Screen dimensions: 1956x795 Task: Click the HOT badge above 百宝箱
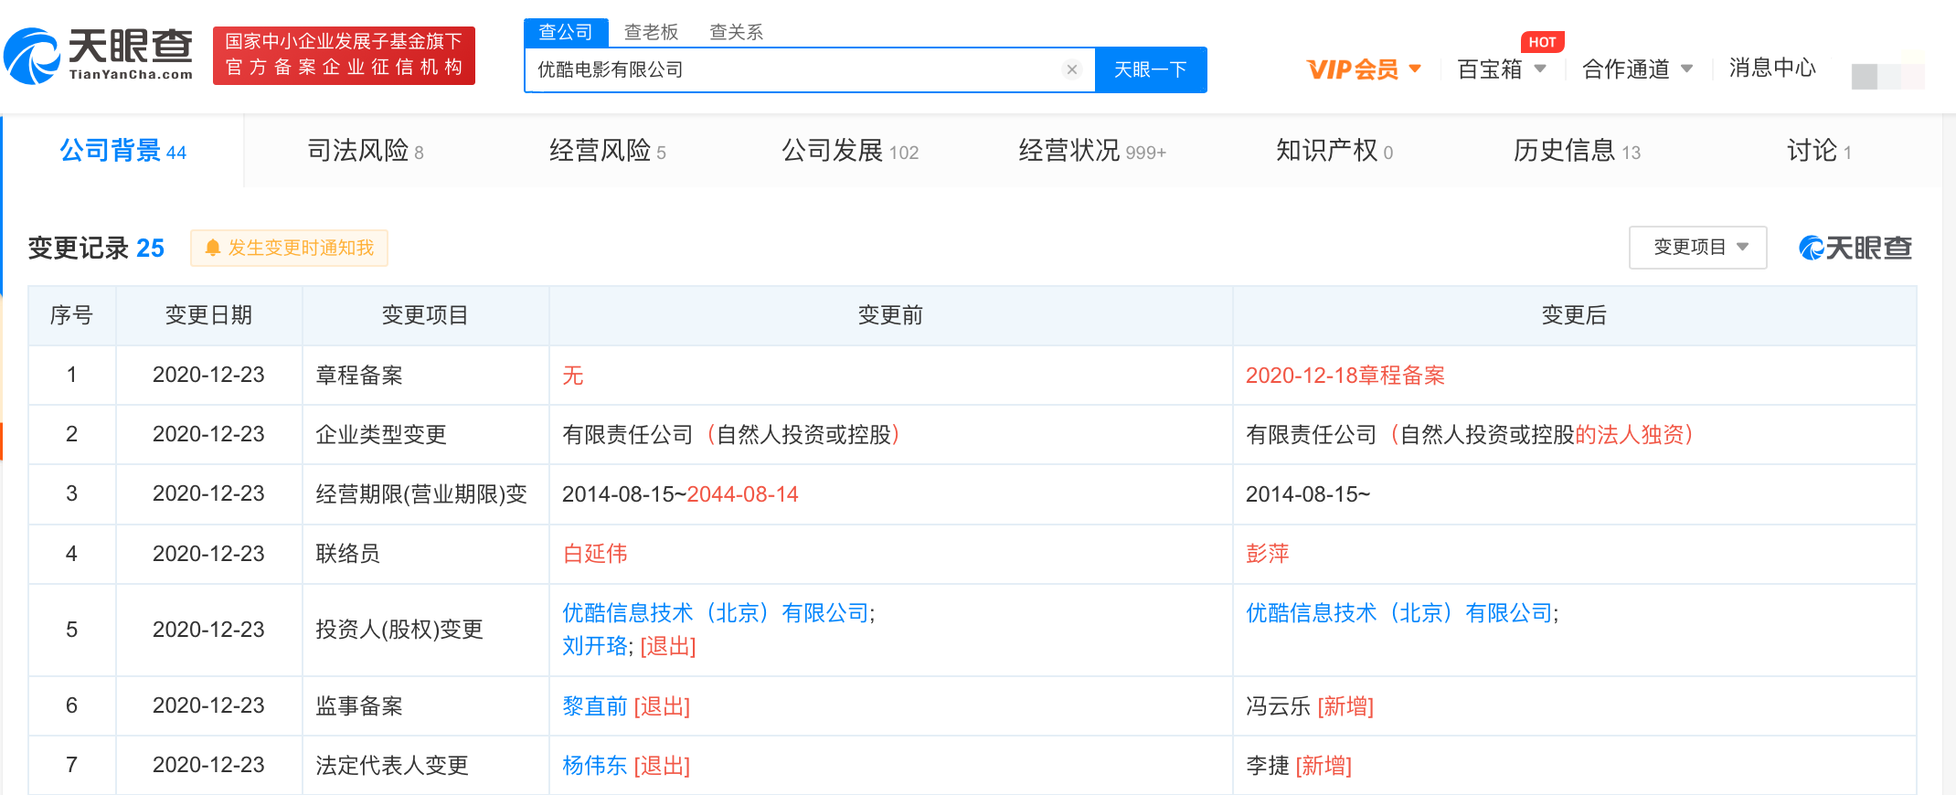coord(1542,42)
